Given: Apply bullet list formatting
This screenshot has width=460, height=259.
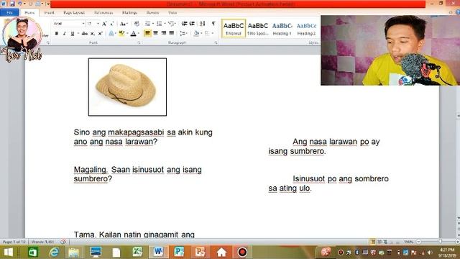Looking at the screenshot, I should [x=147, y=24].
